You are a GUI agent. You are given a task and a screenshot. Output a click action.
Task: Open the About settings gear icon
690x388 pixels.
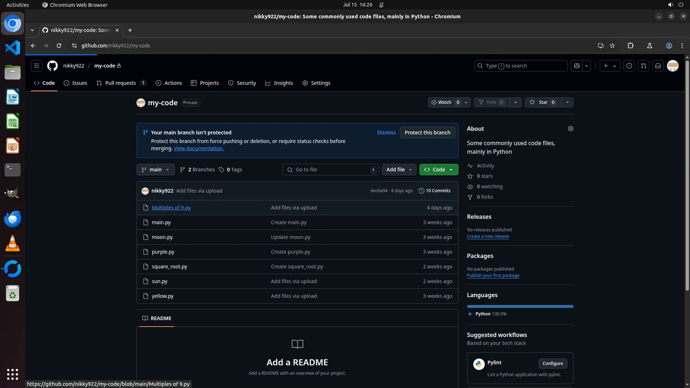570,129
